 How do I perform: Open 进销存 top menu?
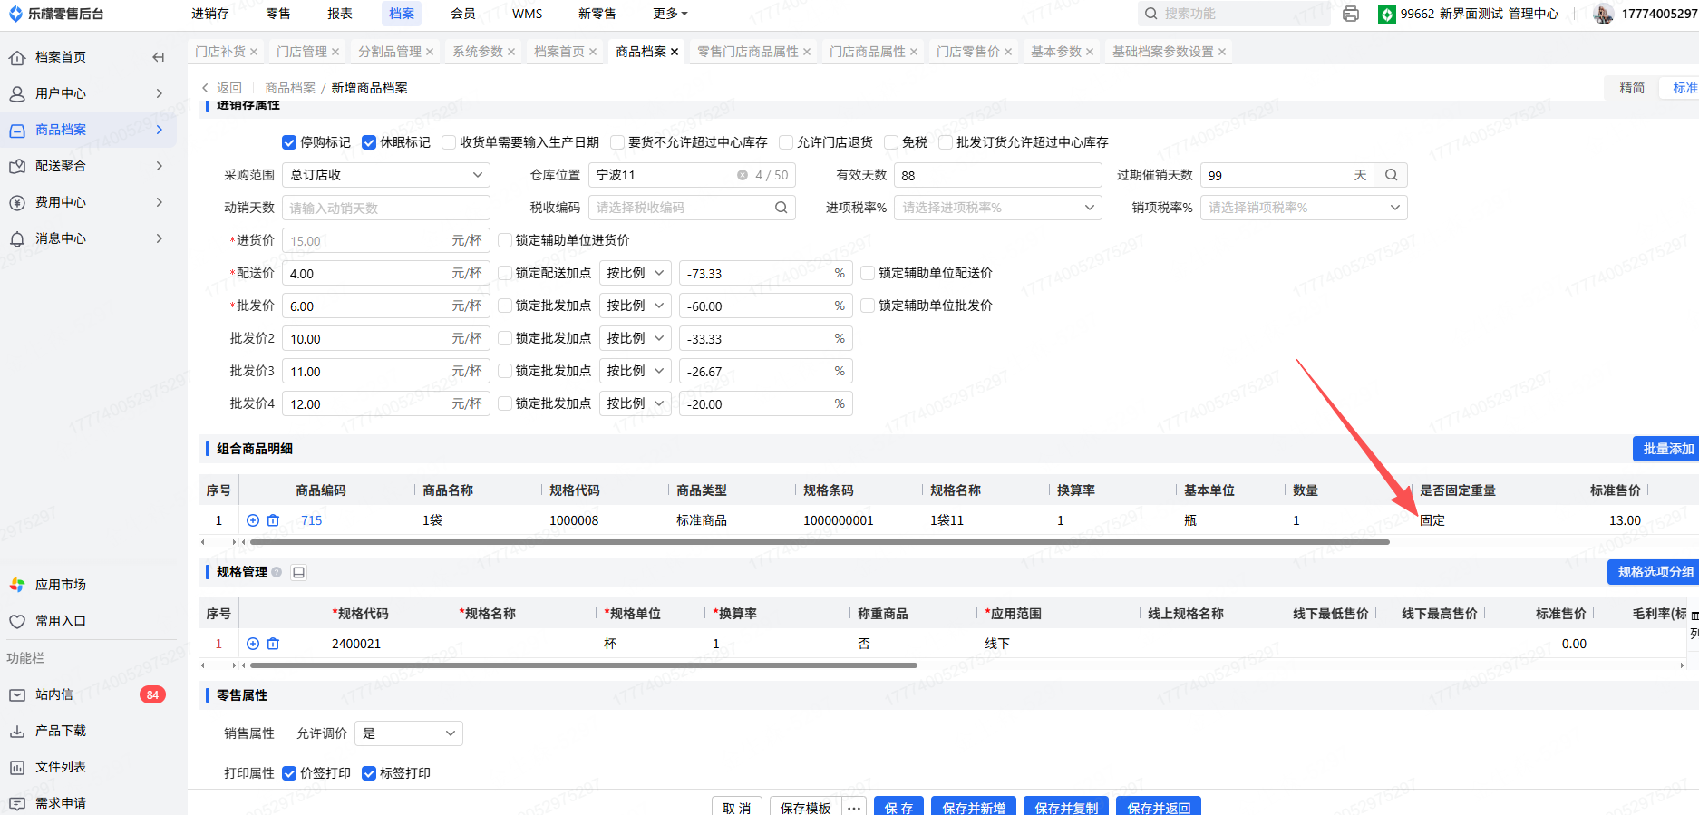[210, 14]
